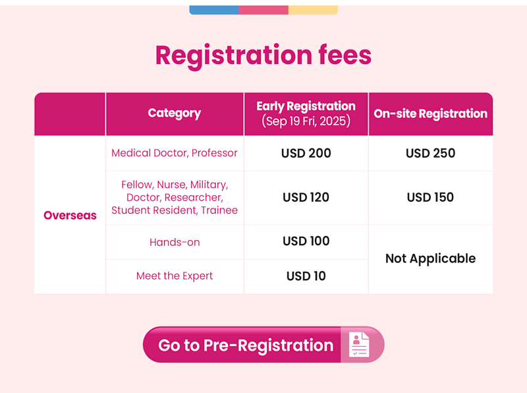Select the yellow segment of the color bar
This screenshot has width=527, height=393.
click(314, 10)
